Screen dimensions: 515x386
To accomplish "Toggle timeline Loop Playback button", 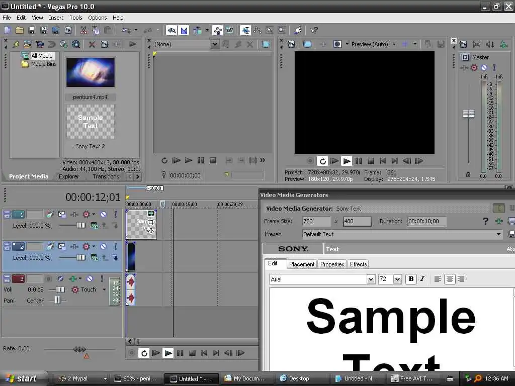I will click(144, 353).
